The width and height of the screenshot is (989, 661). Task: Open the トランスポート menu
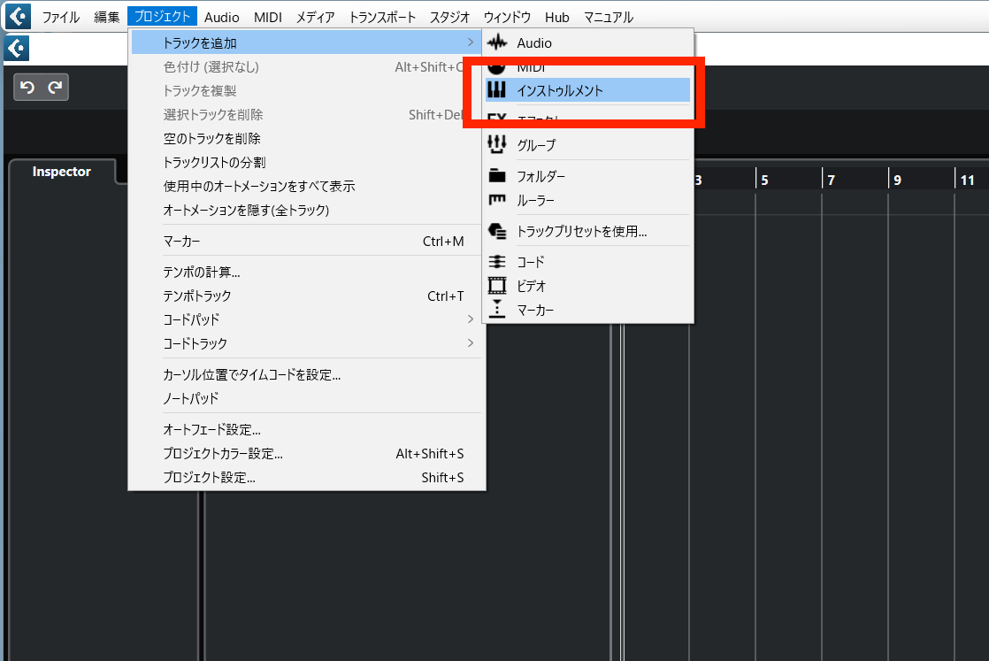point(381,16)
